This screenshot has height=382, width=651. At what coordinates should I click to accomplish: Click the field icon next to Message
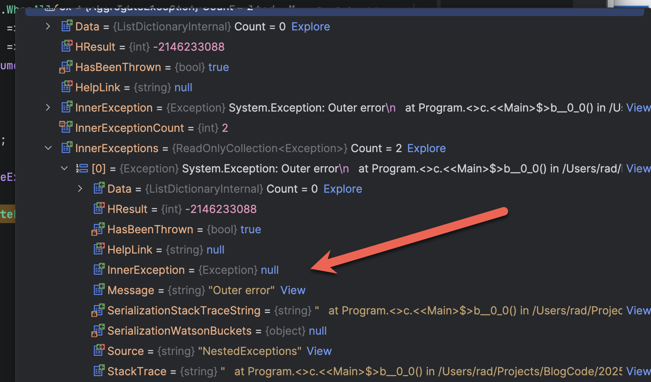(x=98, y=289)
